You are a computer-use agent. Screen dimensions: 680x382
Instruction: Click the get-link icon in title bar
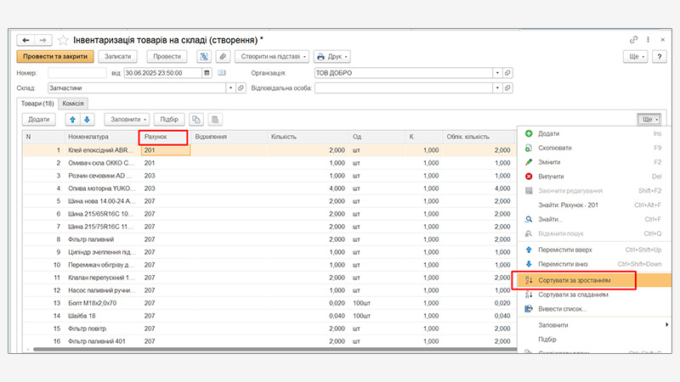click(633, 40)
